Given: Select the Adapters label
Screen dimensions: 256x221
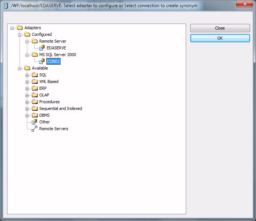Looking at the screenshot, I should [x=33, y=28].
